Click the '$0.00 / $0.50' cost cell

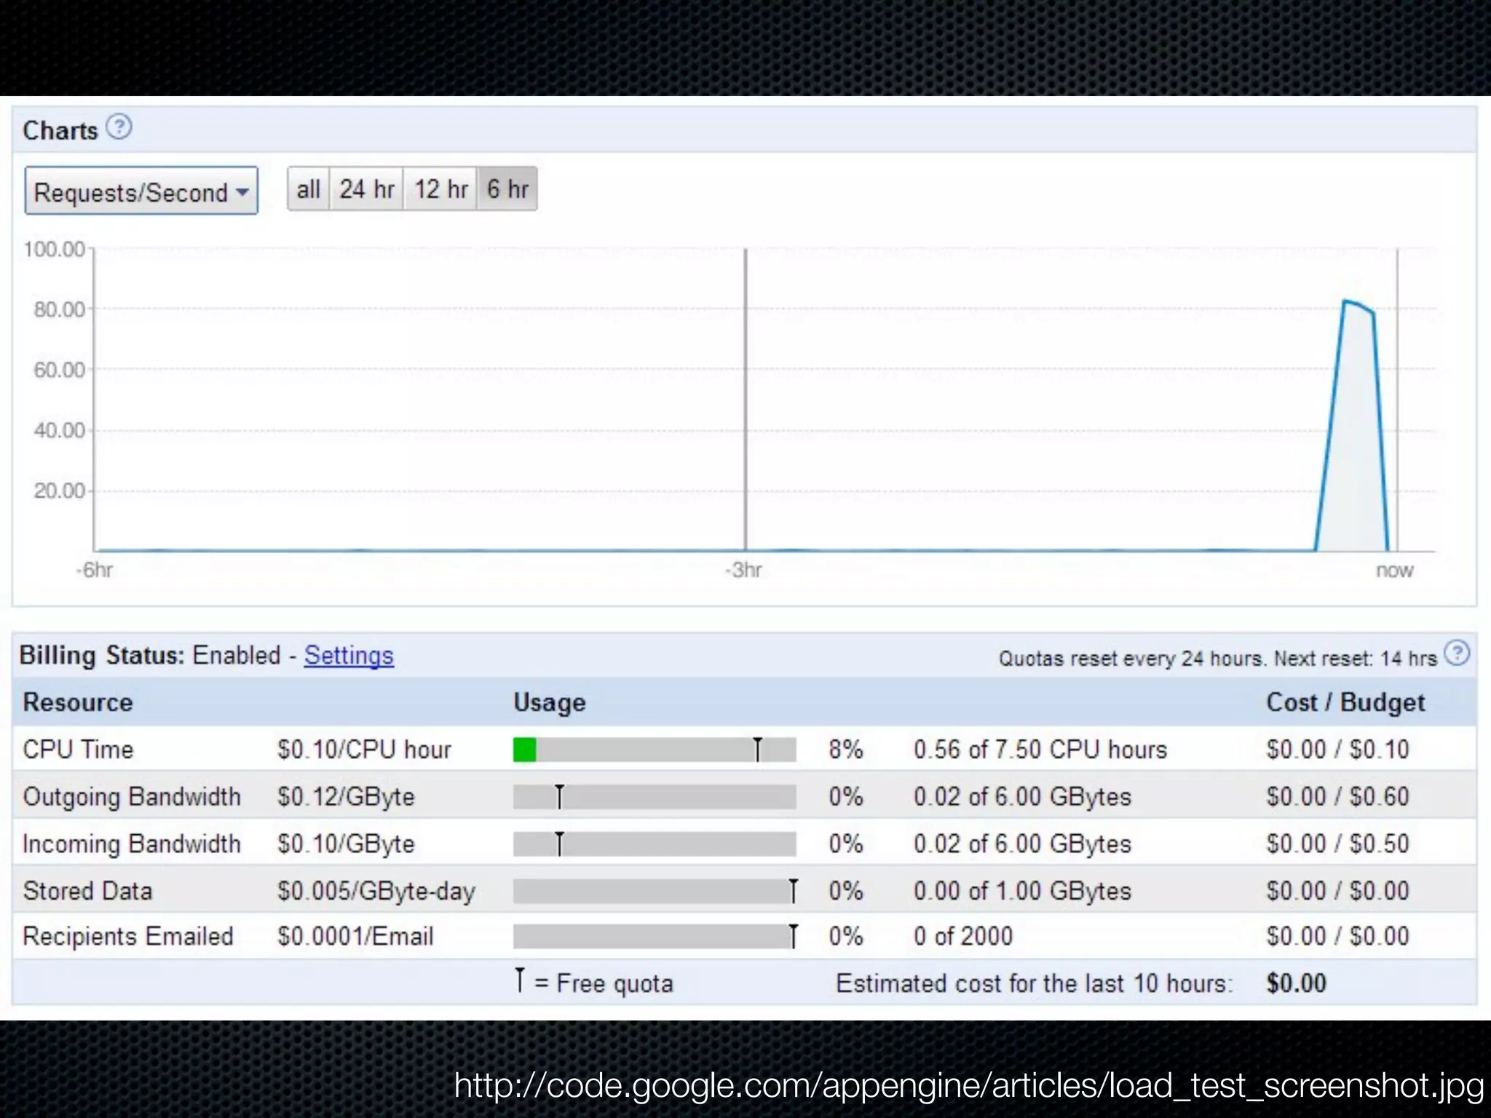1338,844
